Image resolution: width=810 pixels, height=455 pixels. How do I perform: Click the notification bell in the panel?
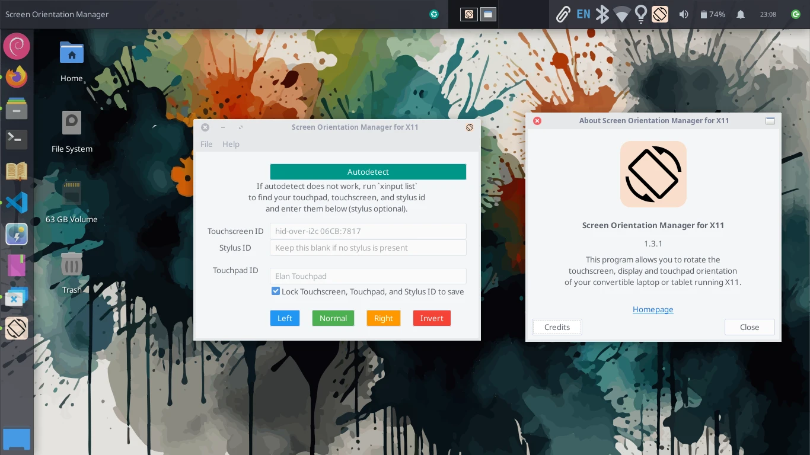pos(740,14)
